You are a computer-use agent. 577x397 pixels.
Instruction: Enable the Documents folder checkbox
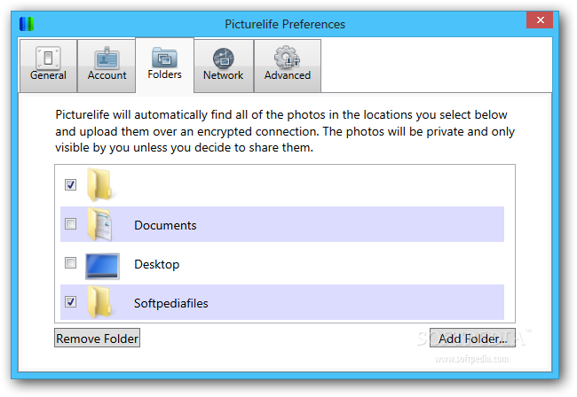tap(70, 223)
